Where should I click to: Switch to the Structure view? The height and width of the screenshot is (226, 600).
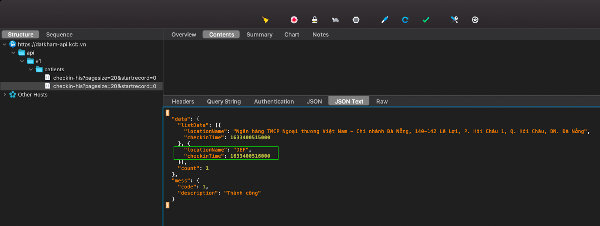(x=21, y=35)
